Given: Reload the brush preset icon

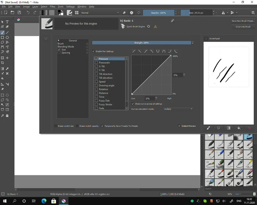Looking at the screenshot, I should click(149, 26).
